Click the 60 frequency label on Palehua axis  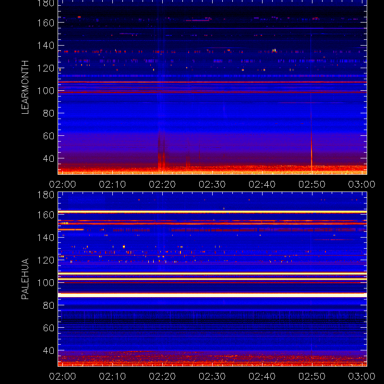click(48, 328)
